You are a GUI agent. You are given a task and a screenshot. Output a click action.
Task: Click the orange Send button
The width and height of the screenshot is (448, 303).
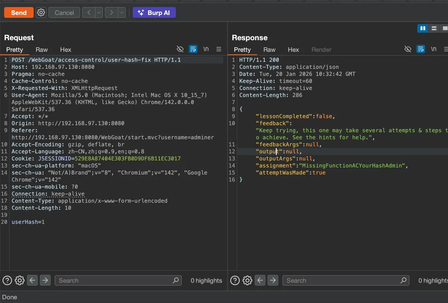19,13
